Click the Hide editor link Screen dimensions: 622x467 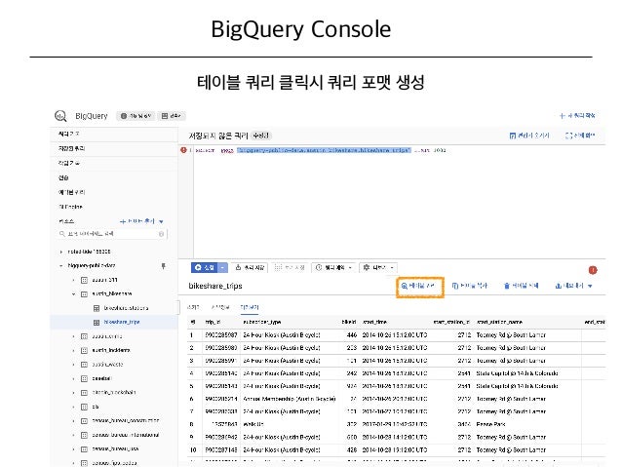tap(529, 136)
